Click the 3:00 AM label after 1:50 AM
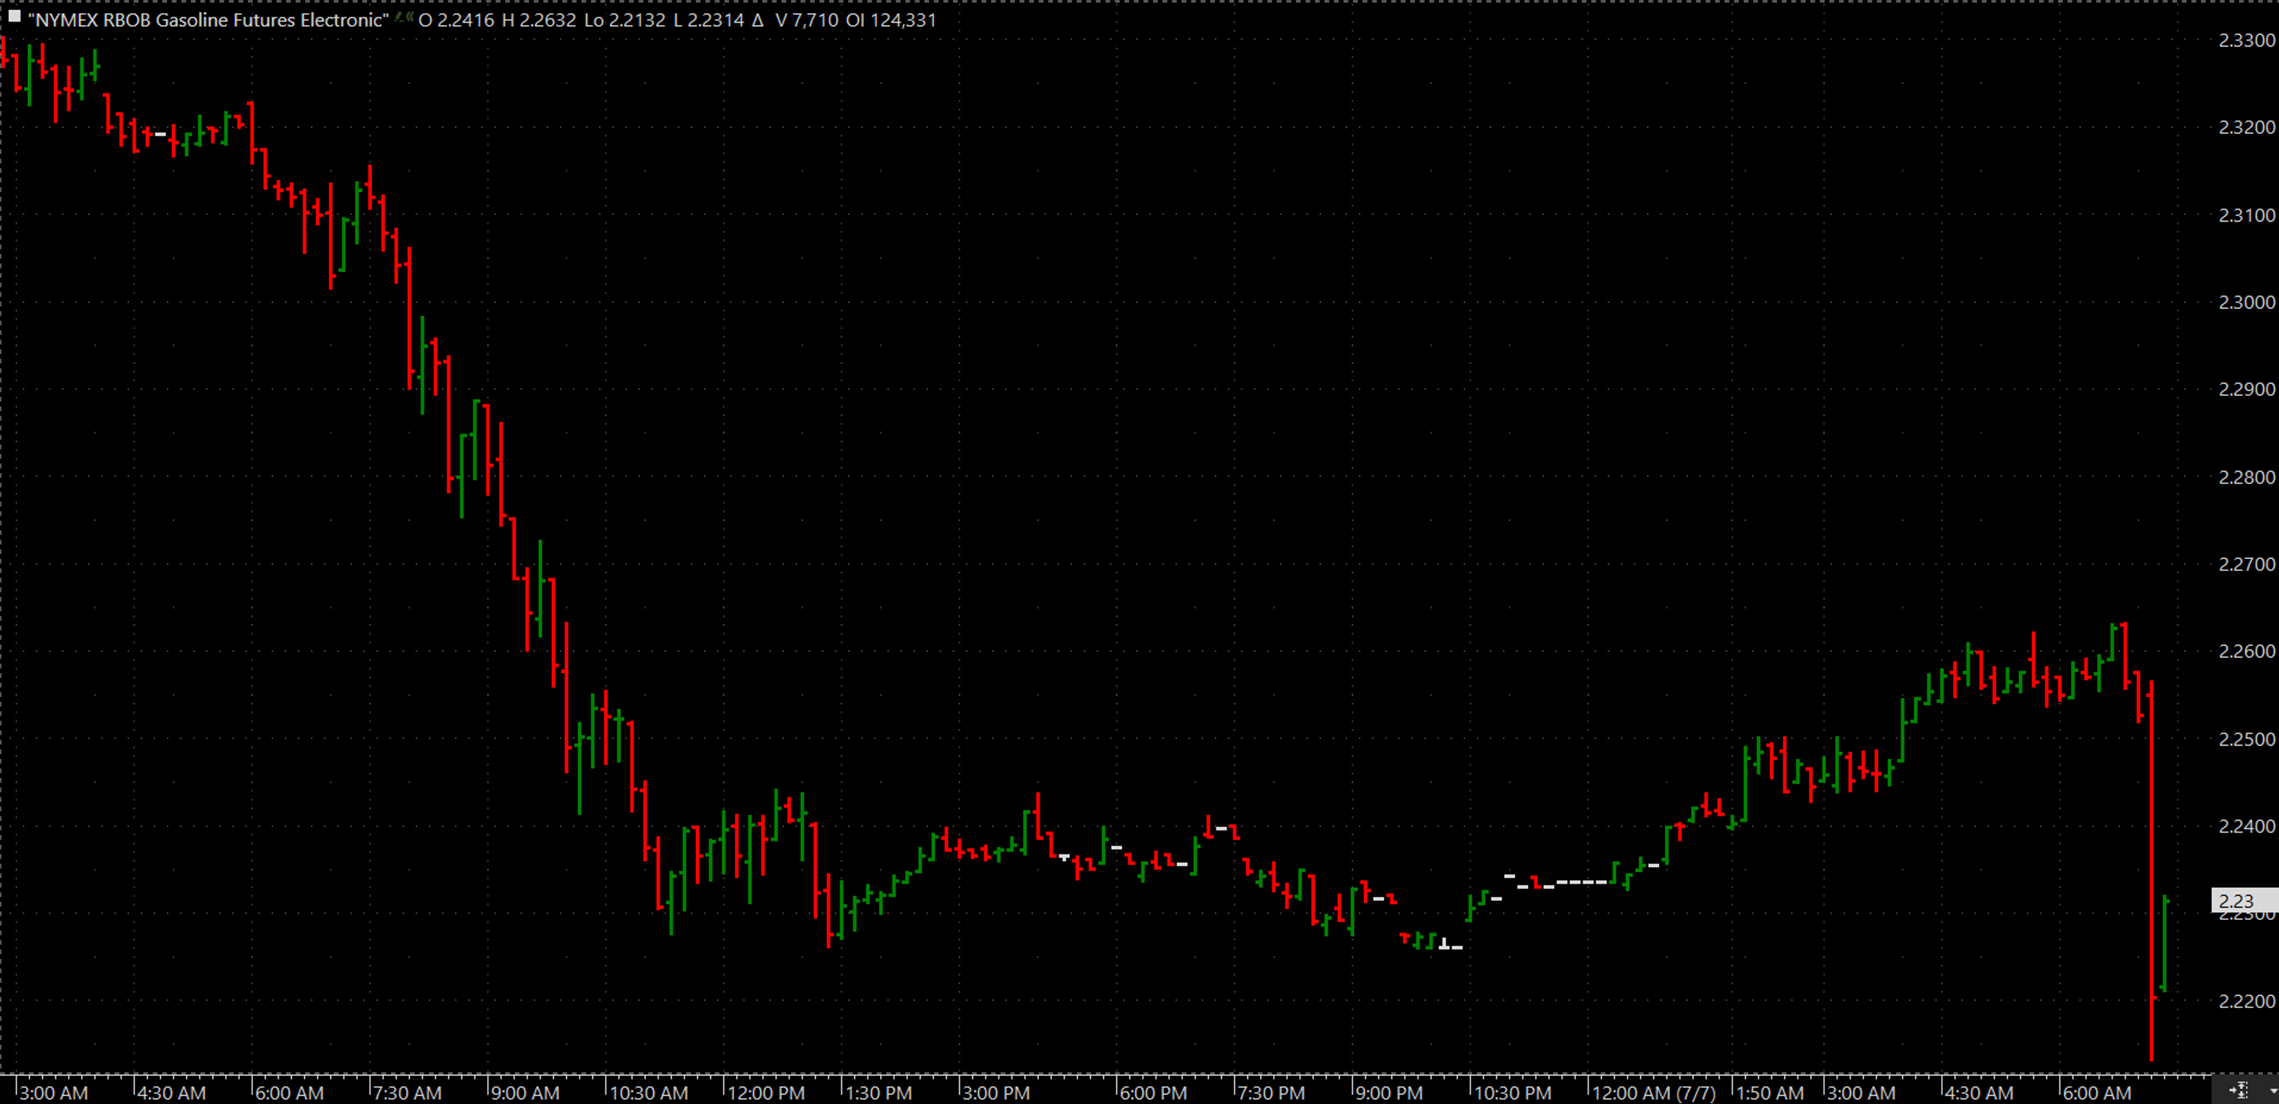The width and height of the screenshot is (2279, 1104). pos(1861,1093)
